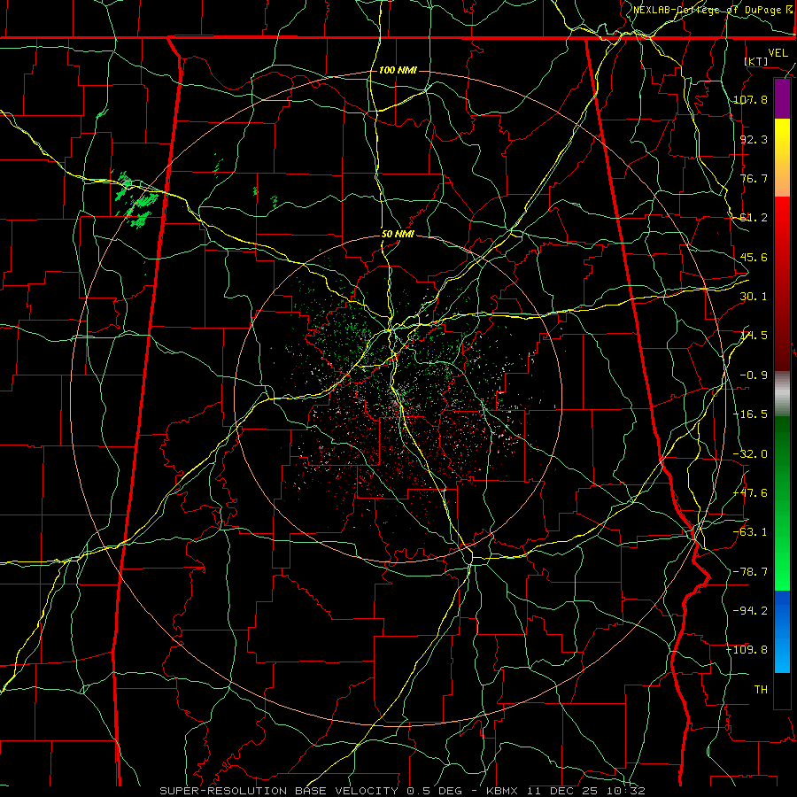Select the 92.3 scale value
This screenshot has width=797, height=797.
754,139
